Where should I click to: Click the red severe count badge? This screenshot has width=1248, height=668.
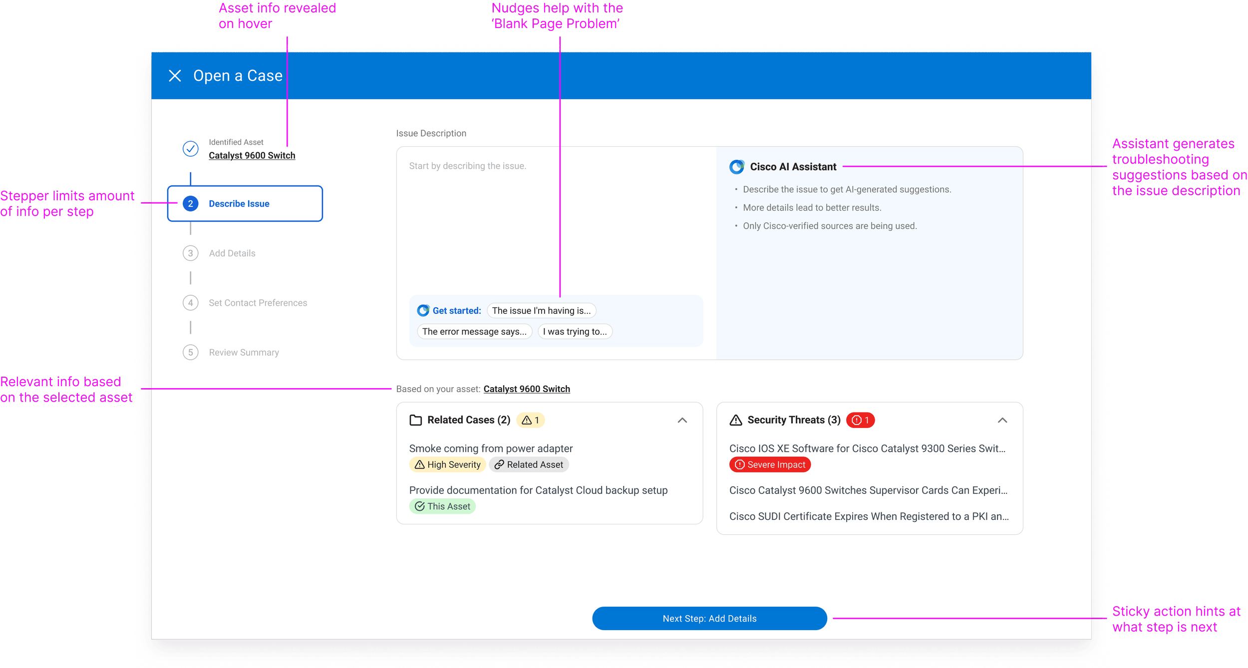860,420
